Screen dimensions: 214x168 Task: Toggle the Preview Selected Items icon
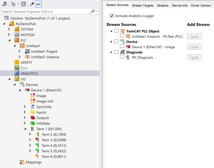(x=39, y=4)
